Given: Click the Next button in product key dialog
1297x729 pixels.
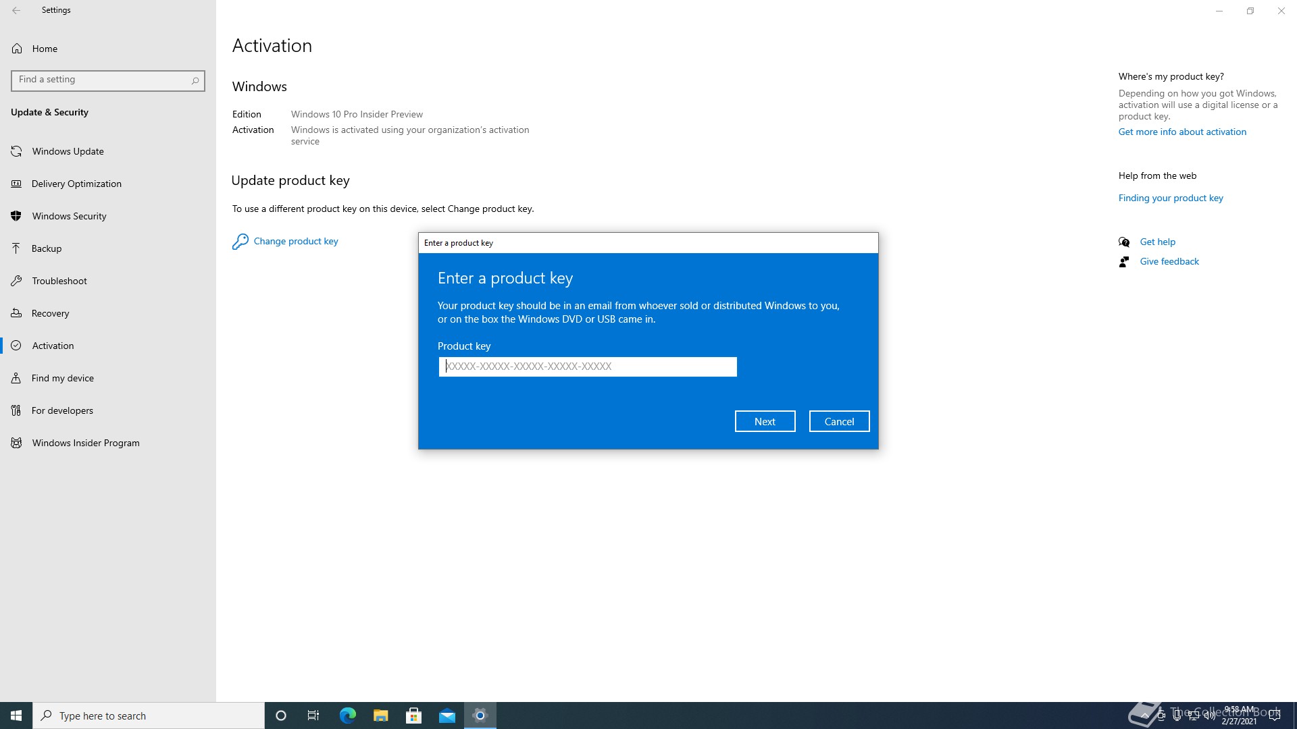Looking at the screenshot, I should pos(764,421).
